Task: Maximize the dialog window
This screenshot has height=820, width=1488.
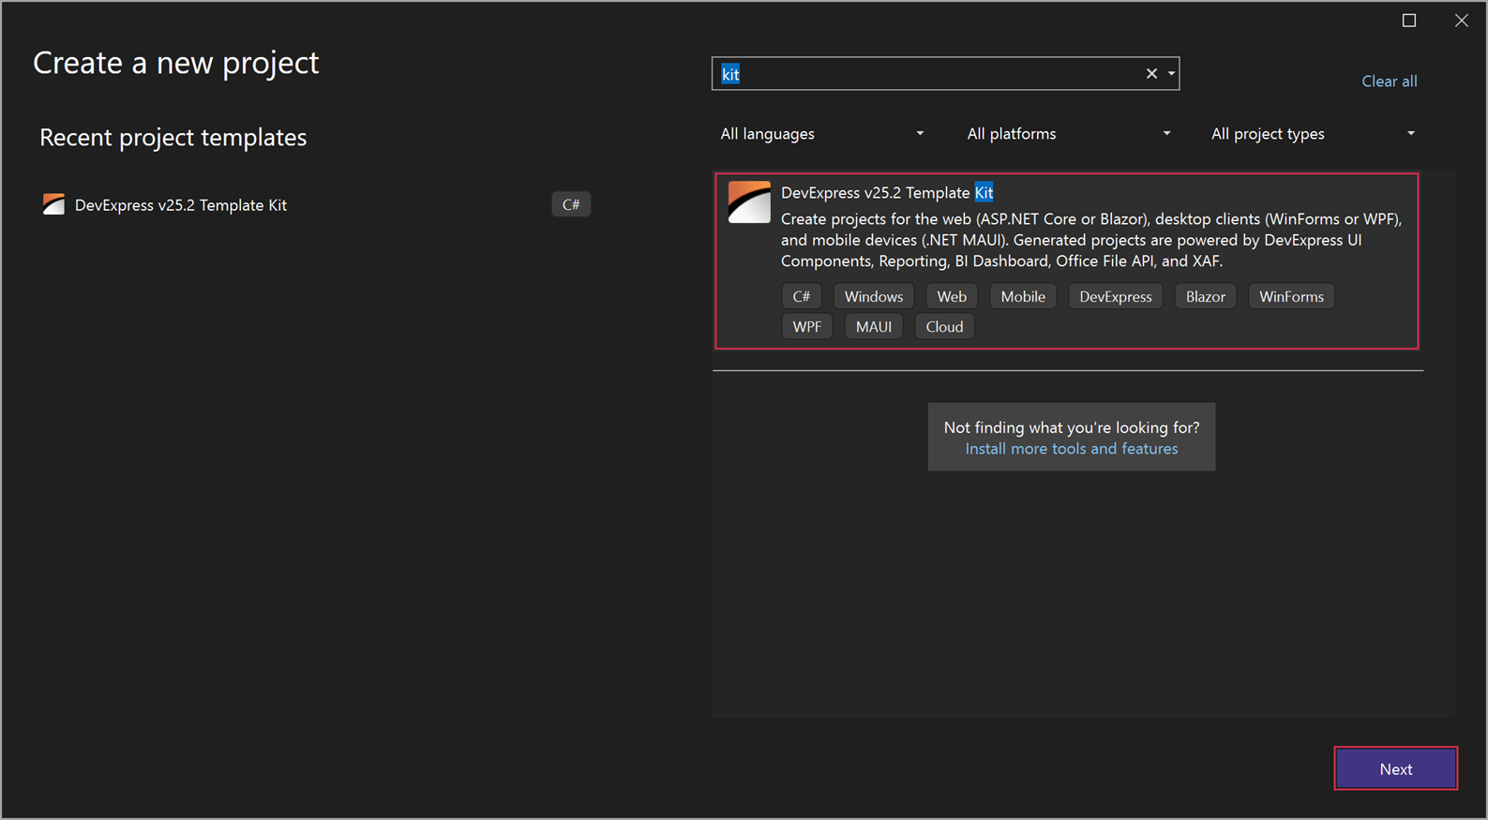Action: click(1409, 21)
